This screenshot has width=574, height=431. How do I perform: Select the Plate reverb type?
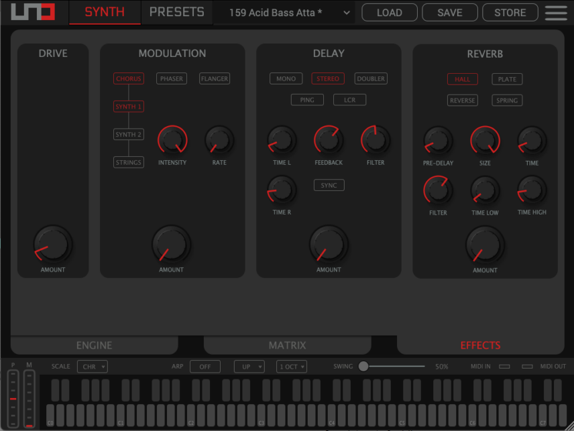point(507,79)
